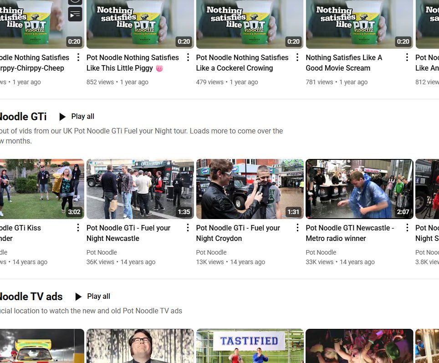The image size is (439, 363).
Task: Open Fuel your Night Newcastle video thumbnail
Action: tap(140, 189)
